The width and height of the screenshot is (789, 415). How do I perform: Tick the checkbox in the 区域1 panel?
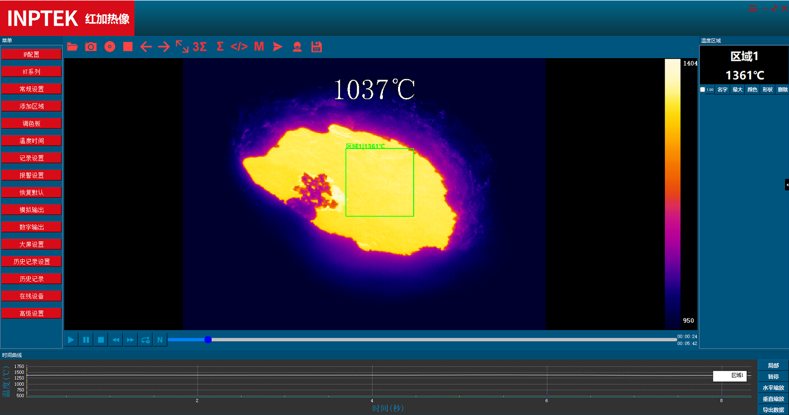(703, 90)
